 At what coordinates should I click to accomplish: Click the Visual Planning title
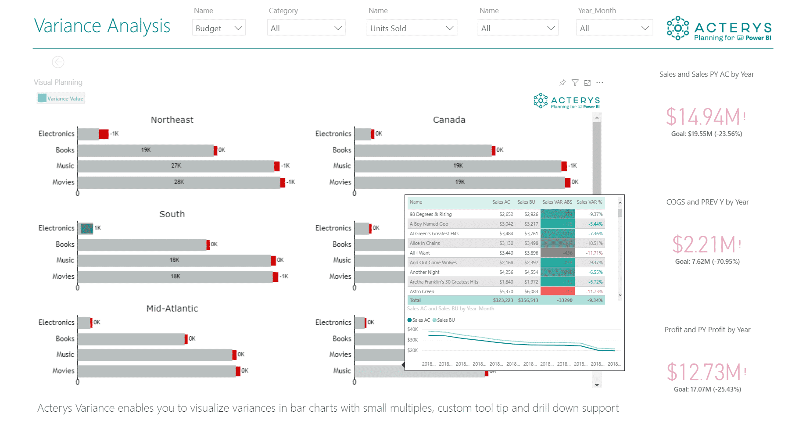(58, 82)
